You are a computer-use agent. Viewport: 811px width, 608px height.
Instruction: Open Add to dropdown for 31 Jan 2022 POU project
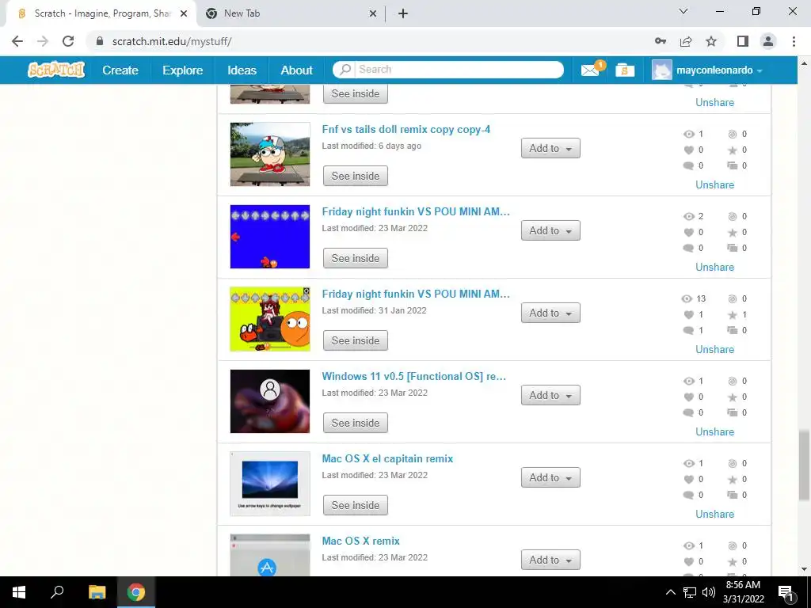coord(550,313)
